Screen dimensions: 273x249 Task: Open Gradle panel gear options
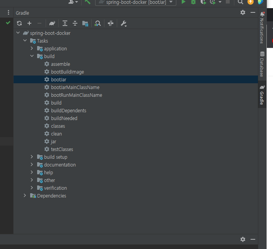[x=243, y=12]
